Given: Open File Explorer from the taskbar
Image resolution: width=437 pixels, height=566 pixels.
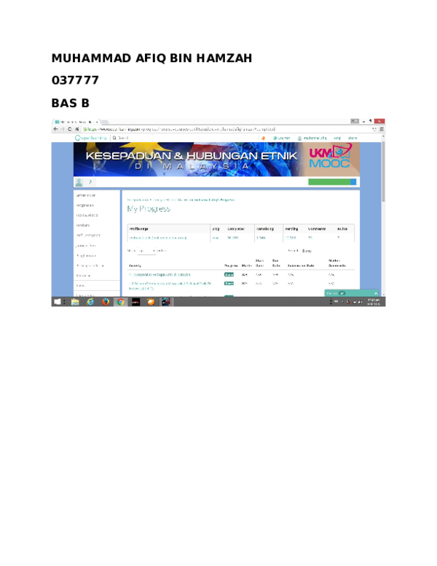Looking at the screenshot, I should coord(75,301).
